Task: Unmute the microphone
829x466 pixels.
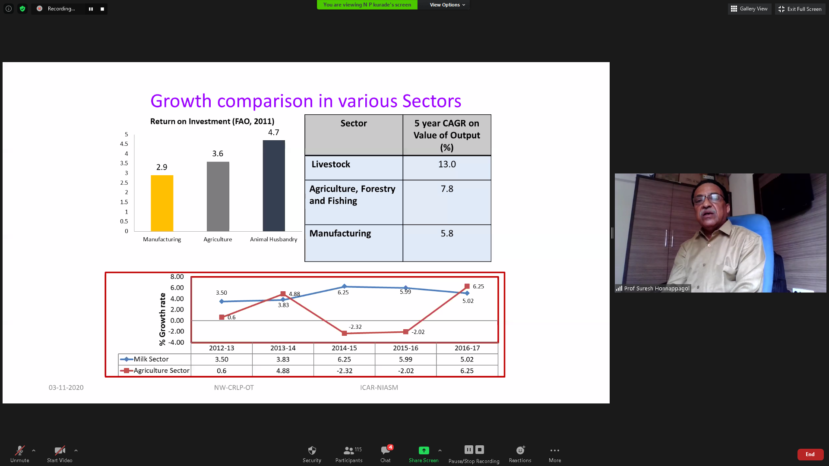Action: point(20,454)
